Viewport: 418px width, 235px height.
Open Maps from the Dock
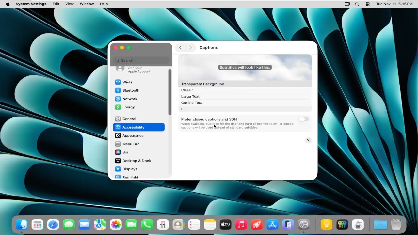click(100, 225)
